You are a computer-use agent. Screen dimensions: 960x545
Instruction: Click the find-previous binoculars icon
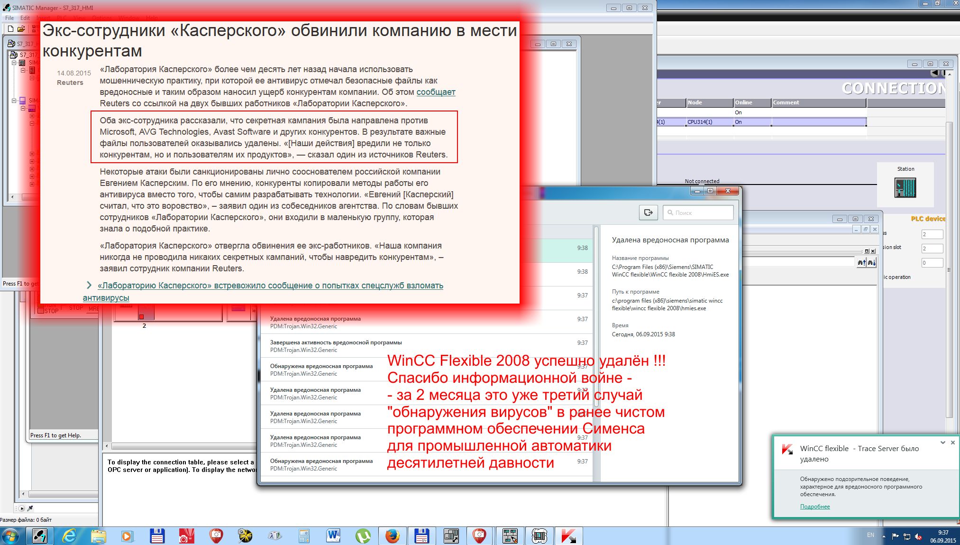click(x=861, y=263)
